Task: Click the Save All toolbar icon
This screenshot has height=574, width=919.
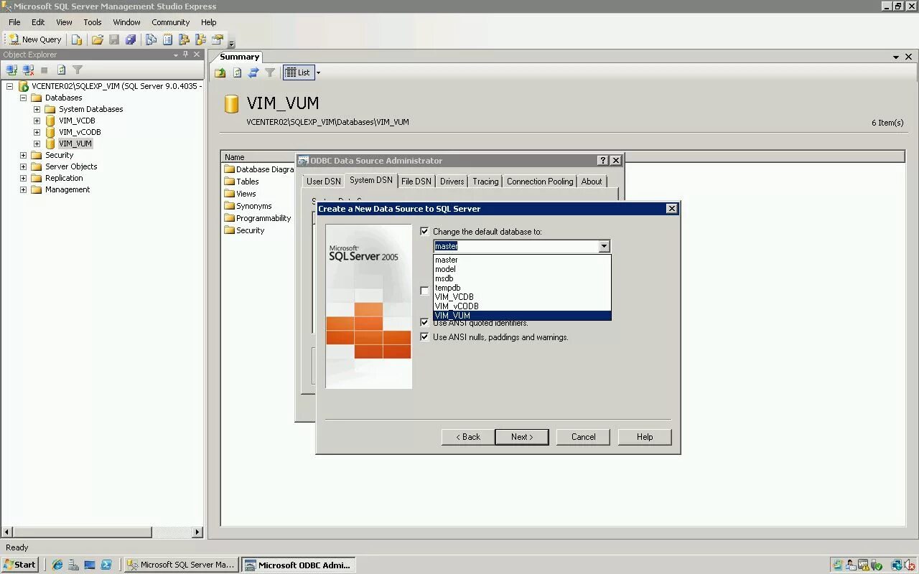Action: pos(131,39)
